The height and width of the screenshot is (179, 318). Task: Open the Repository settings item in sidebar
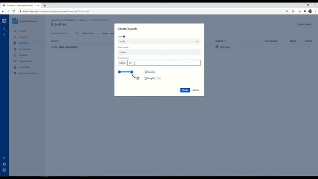click(28, 73)
